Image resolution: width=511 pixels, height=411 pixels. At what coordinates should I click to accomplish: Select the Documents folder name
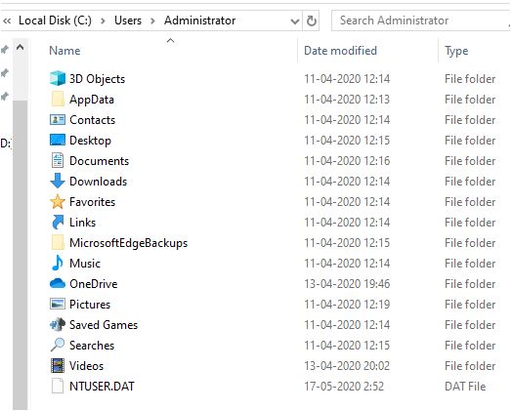[99, 161]
